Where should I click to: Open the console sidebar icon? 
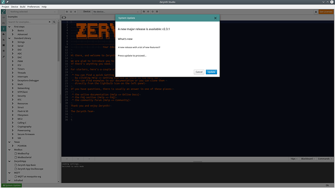pos(3,45)
